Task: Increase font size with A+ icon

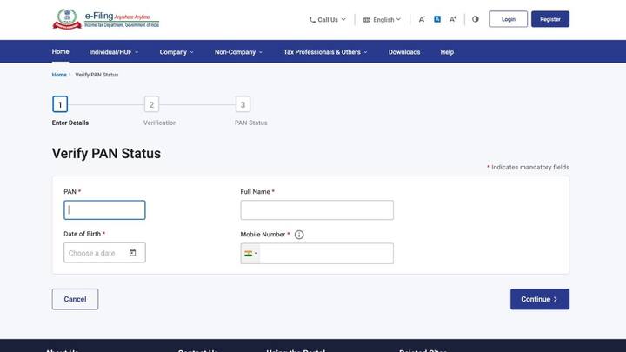Action: pos(453,19)
